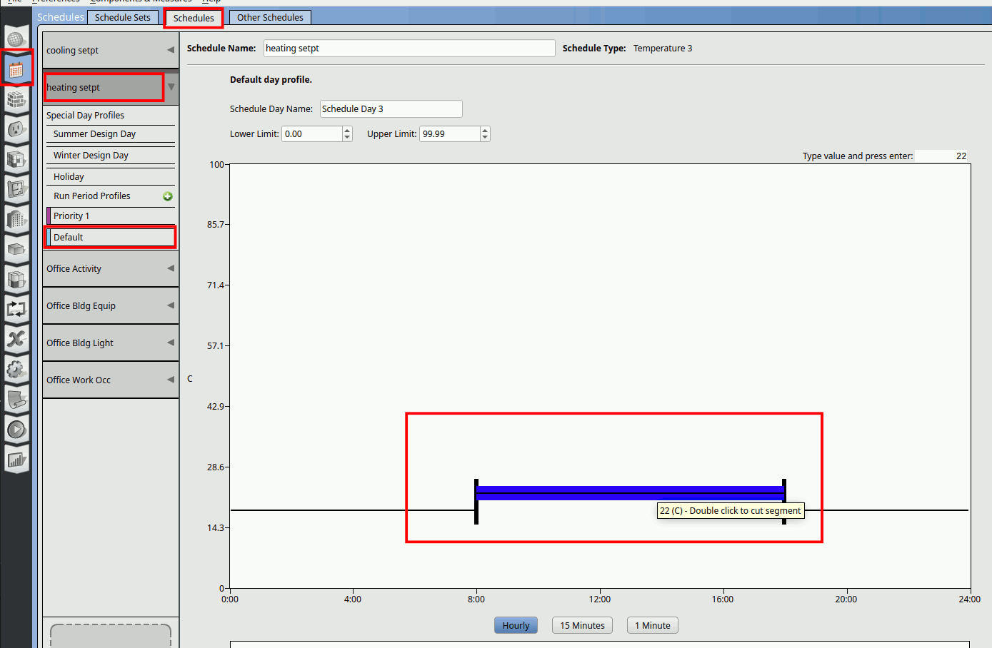Open Simulation Settings gear icon
Image resolution: width=992 pixels, height=648 pixels.
point(16,369)
